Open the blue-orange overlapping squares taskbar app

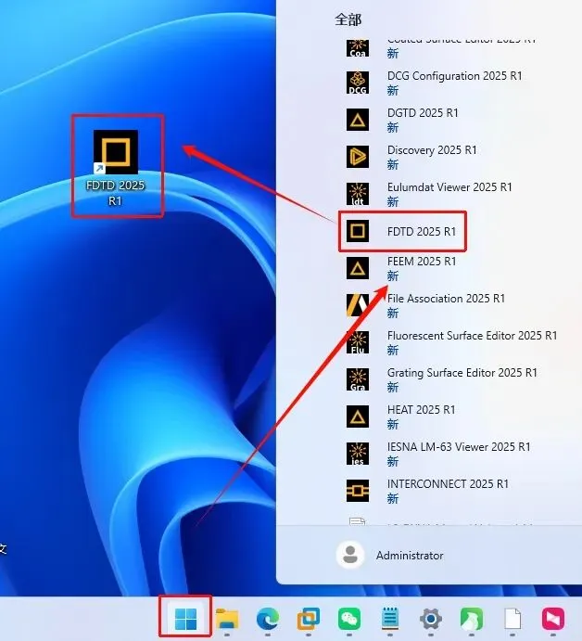click(x=309, y=619)
